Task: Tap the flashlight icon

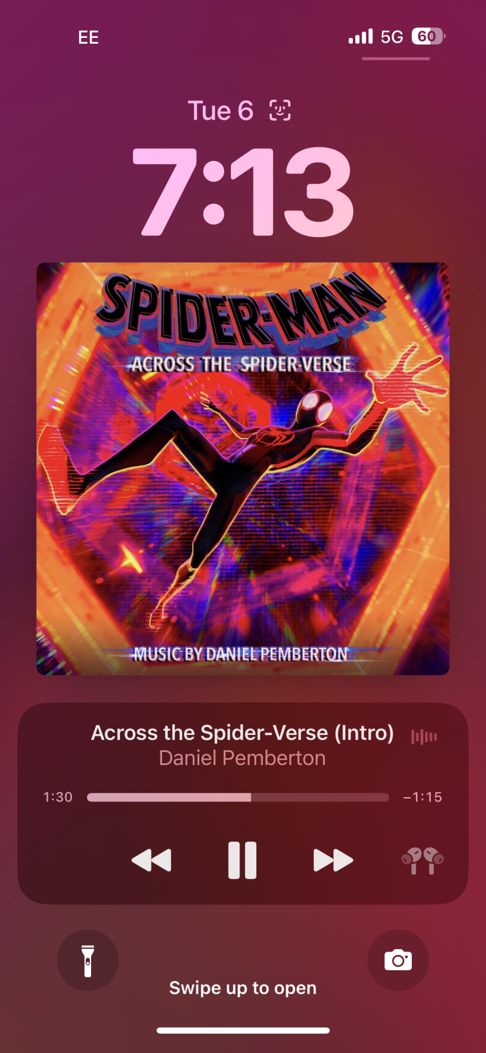Action: coord(88,960)
